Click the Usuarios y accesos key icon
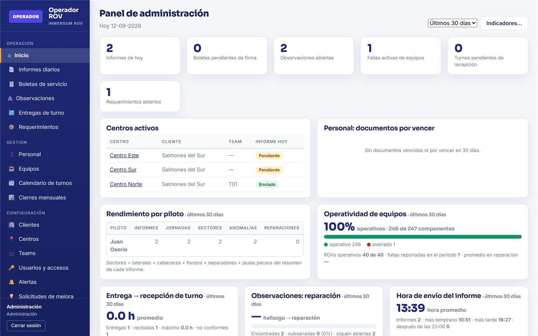The image size is (538, 336). (x=11, y=268)
